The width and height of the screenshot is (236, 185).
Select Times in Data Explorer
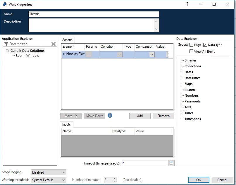189,113
